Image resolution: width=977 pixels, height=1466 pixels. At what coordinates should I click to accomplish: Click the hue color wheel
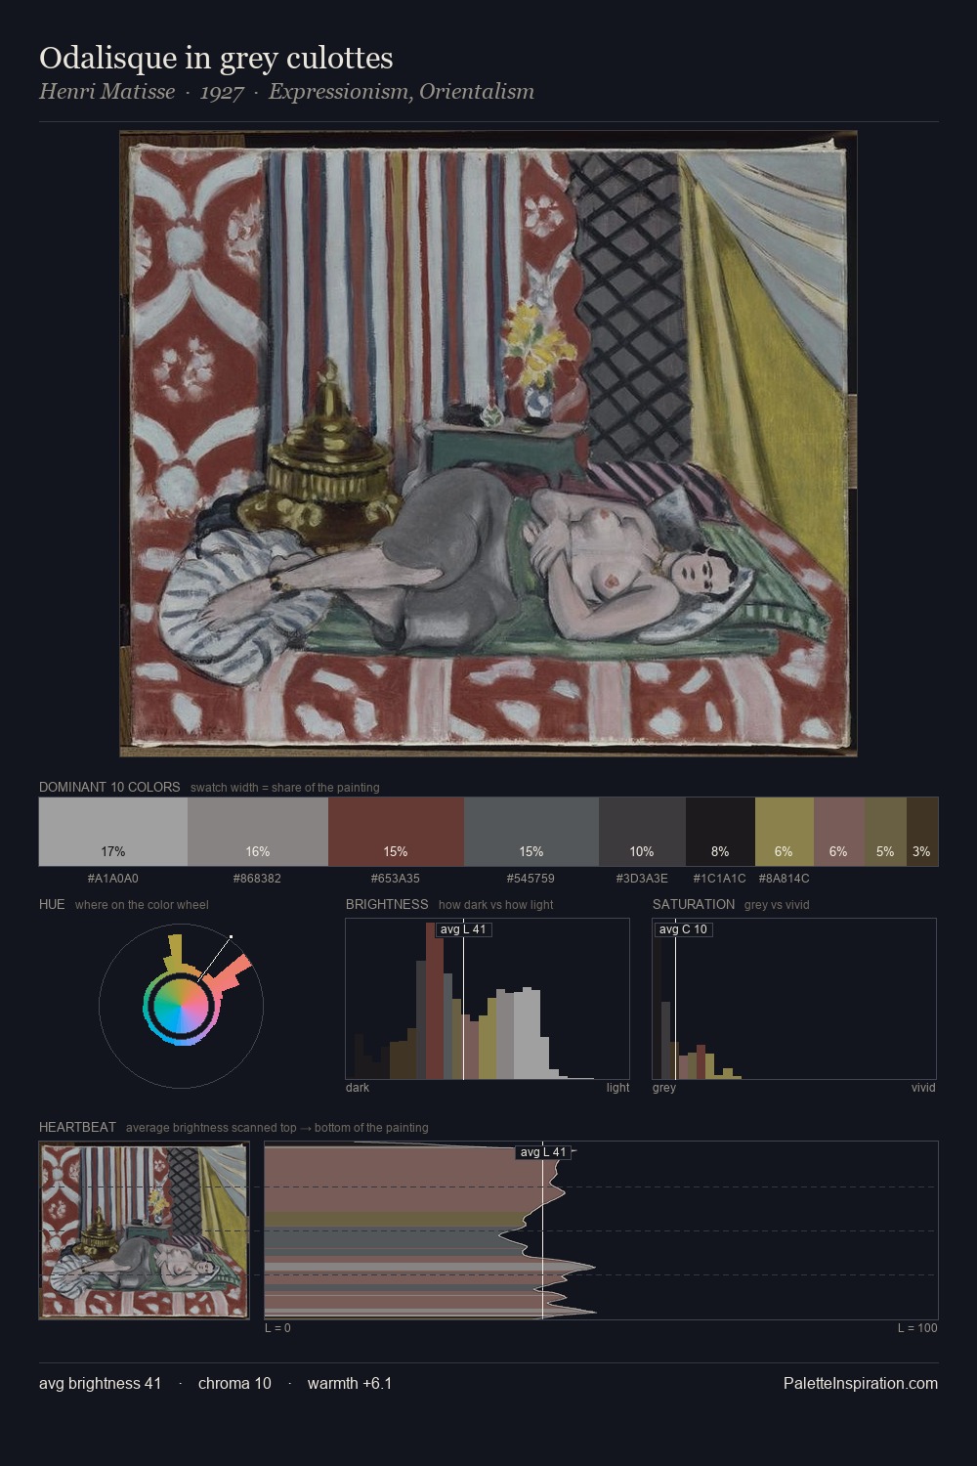181,1005
